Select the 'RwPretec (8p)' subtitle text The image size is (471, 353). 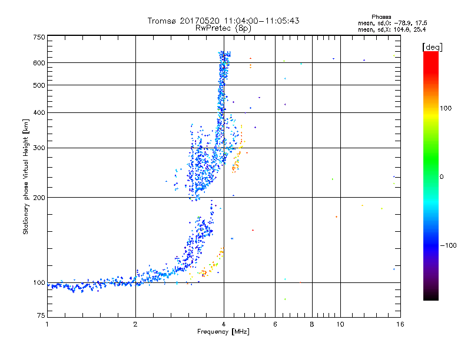[223, 28]
